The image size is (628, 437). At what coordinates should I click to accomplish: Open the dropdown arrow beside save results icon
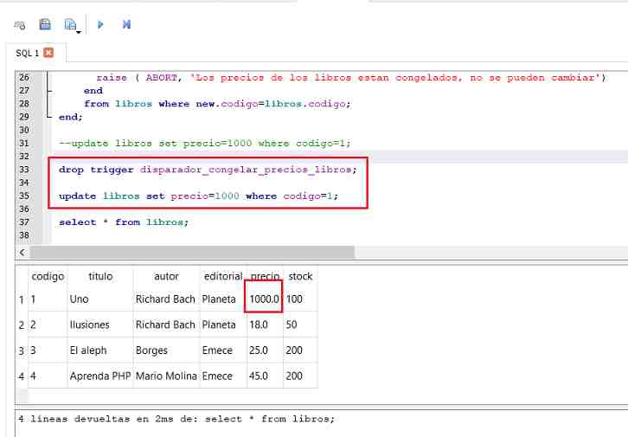pyautogui.click(x=79, y=32)
